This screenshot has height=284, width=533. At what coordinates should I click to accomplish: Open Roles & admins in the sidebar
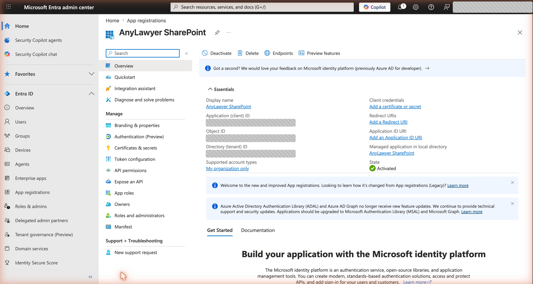point(31,206)
